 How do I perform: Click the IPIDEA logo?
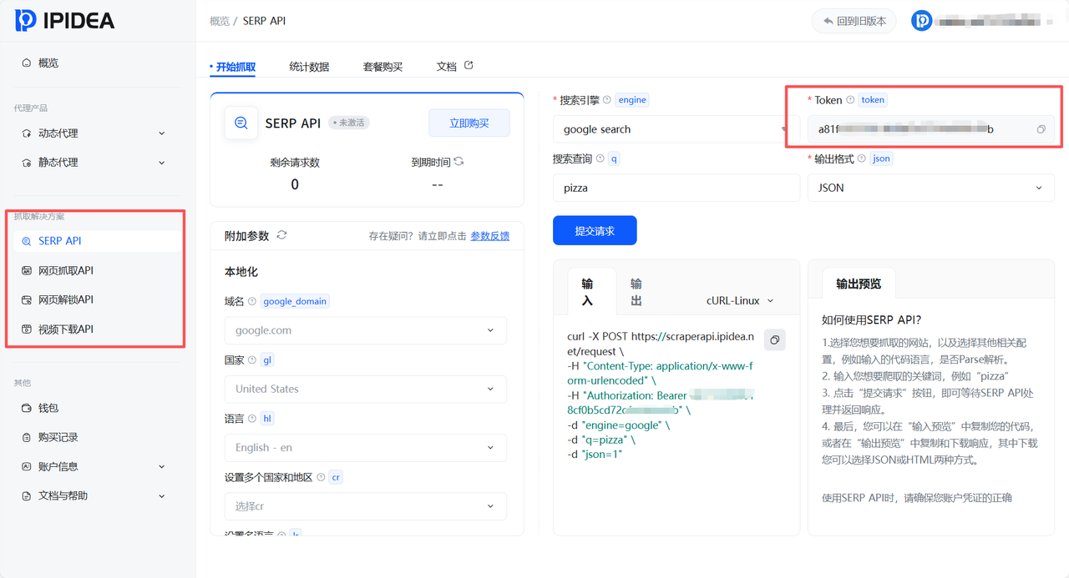pos(65,20)
